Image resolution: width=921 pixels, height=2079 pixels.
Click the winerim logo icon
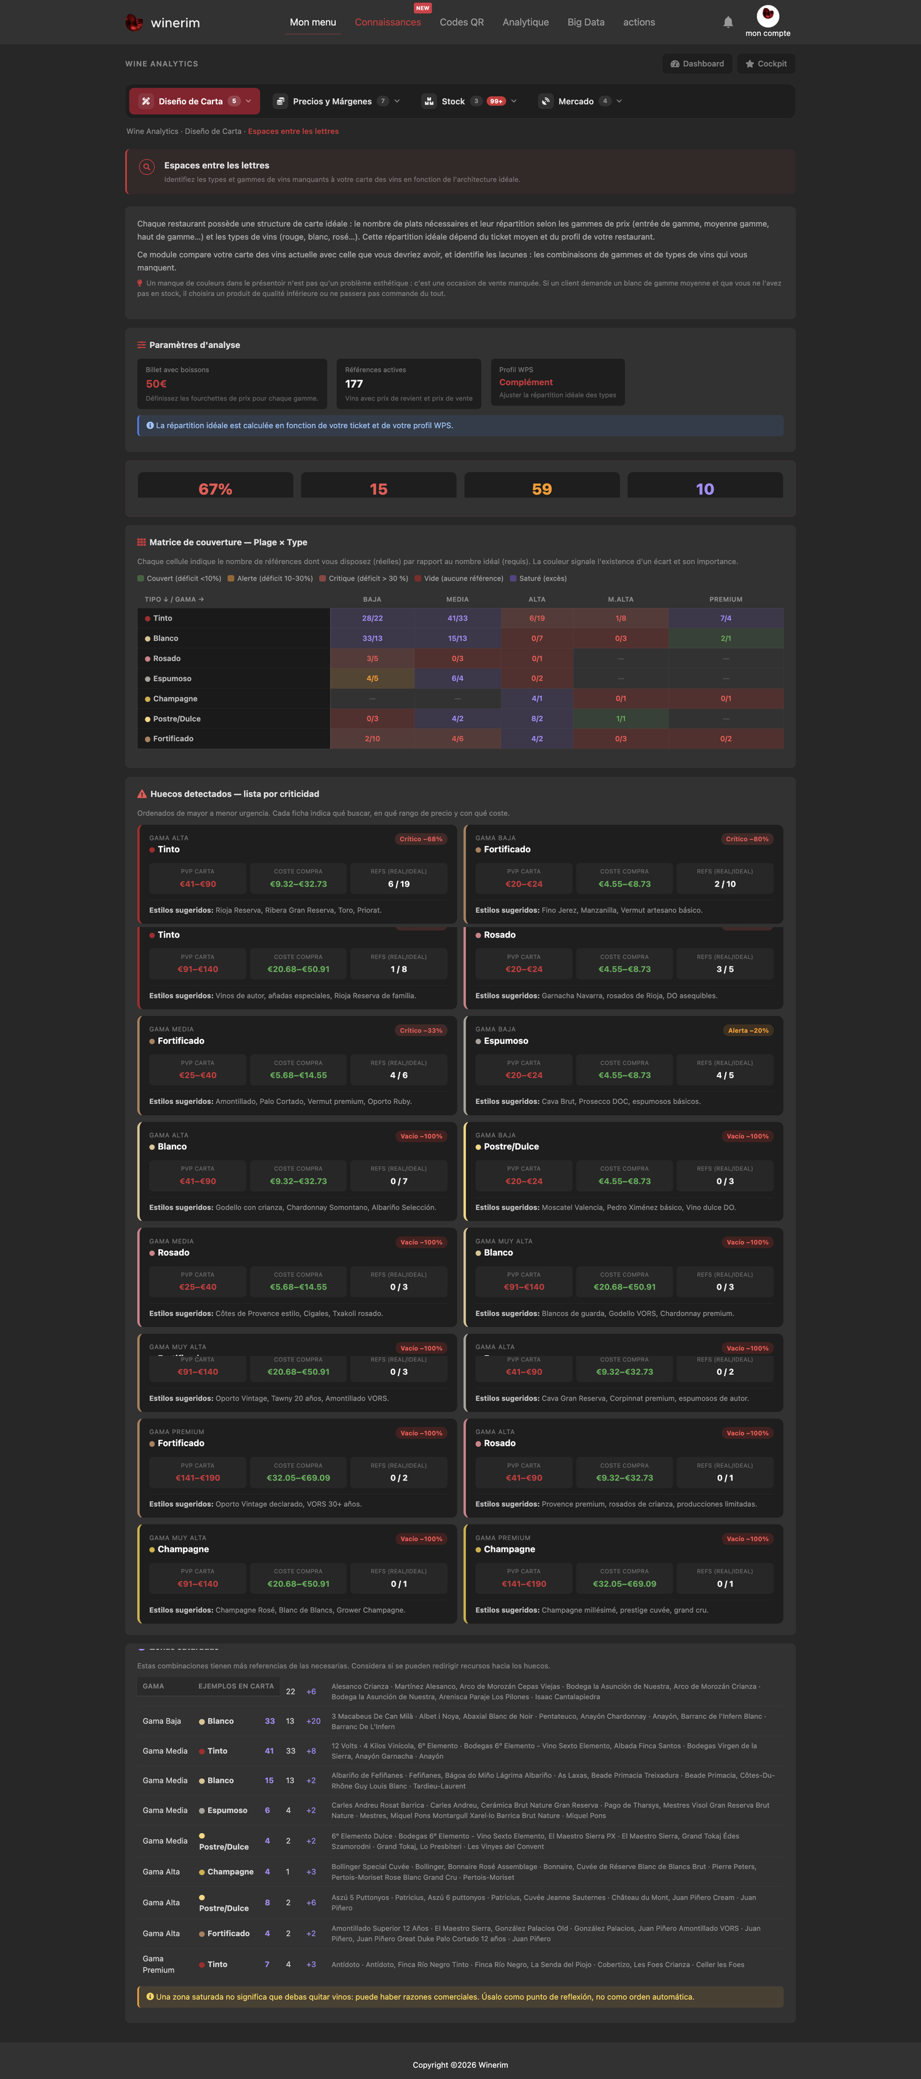(x=134, y=23)
